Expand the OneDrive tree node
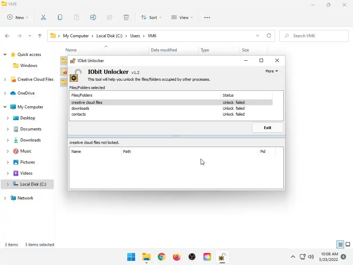This screenshot has height=265, width=353. coord(5,93)
